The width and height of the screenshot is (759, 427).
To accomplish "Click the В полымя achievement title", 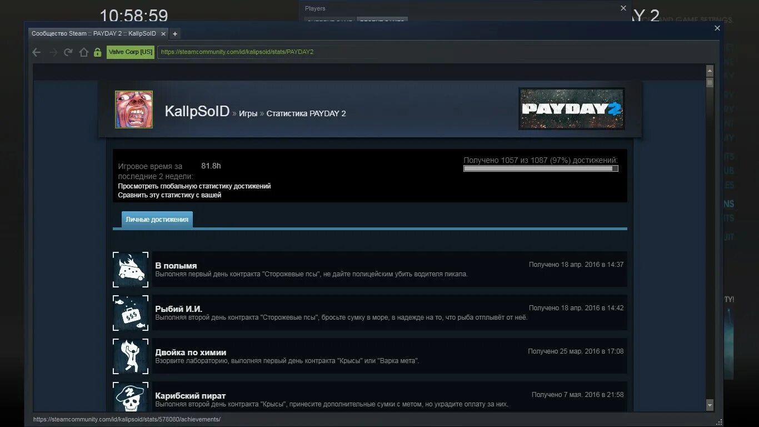I will 176,266.
